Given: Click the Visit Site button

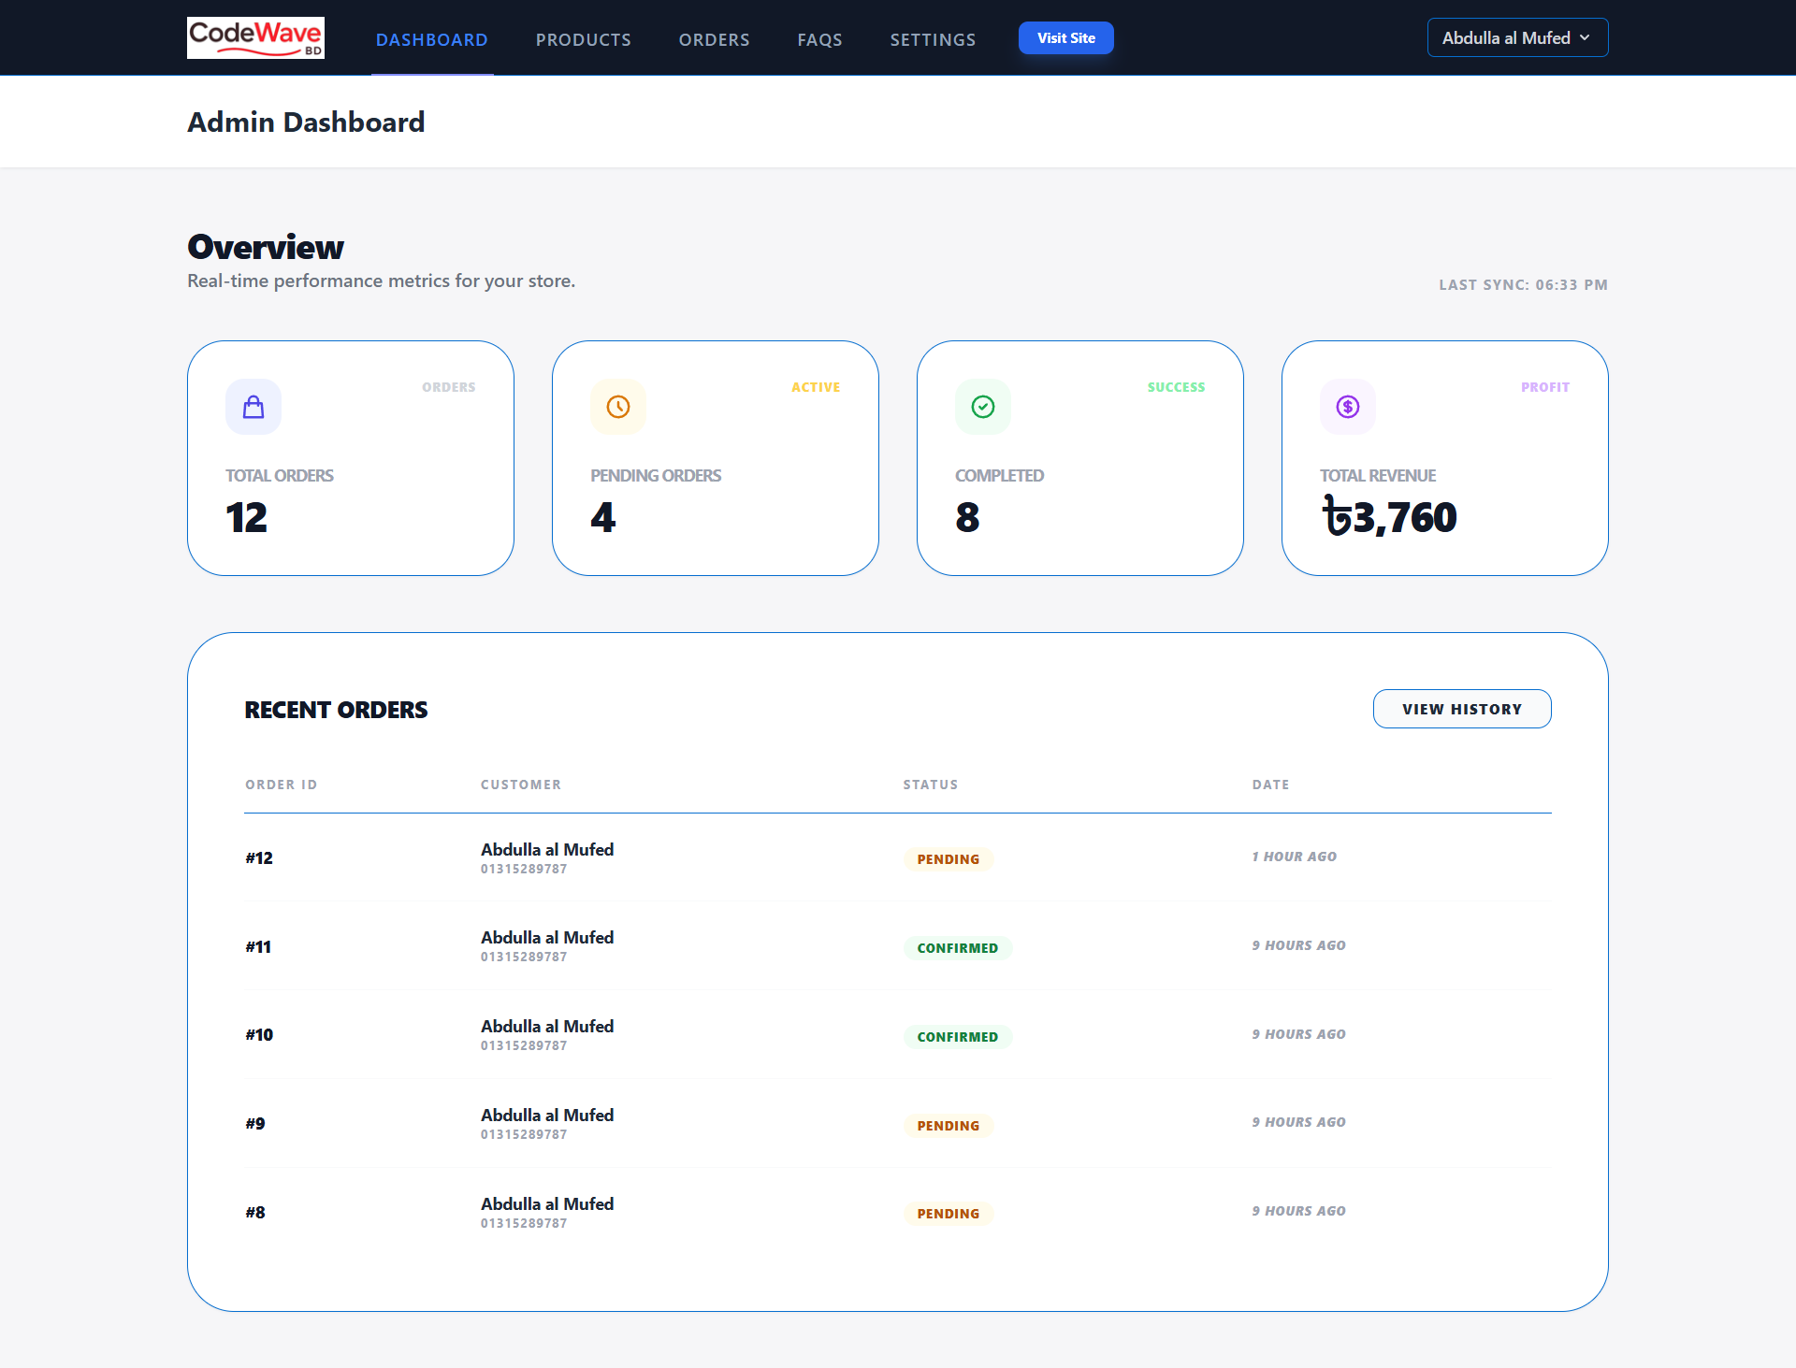Looking at the screenshot, I should pyautogui.click(x=1065, y=37).
